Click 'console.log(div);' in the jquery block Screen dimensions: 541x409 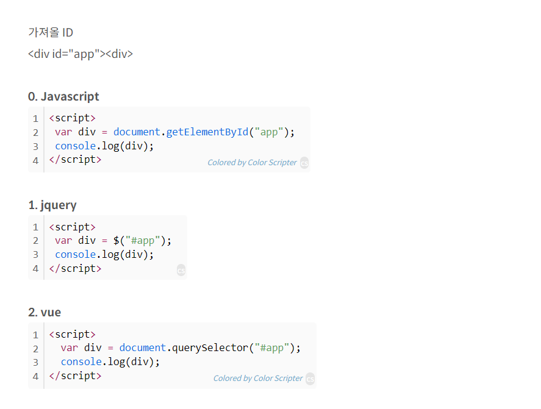104,255
